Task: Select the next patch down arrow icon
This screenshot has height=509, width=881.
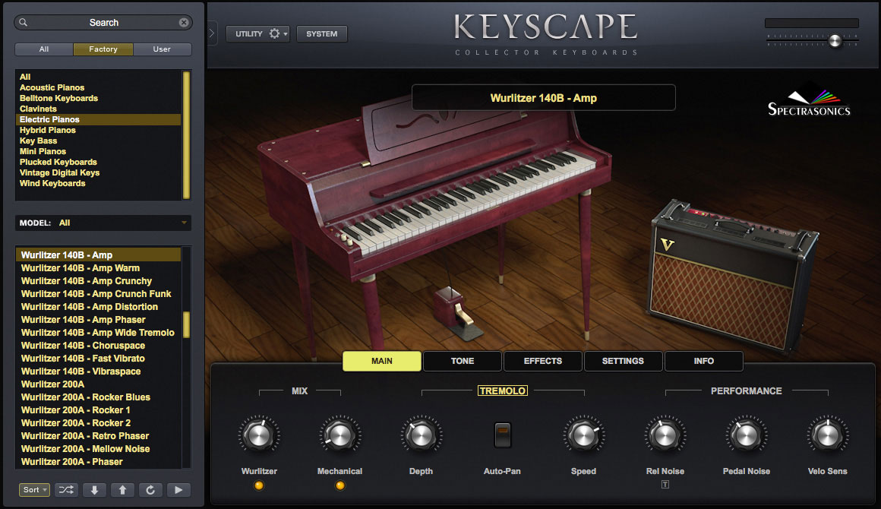Action: tap(93, 490)
